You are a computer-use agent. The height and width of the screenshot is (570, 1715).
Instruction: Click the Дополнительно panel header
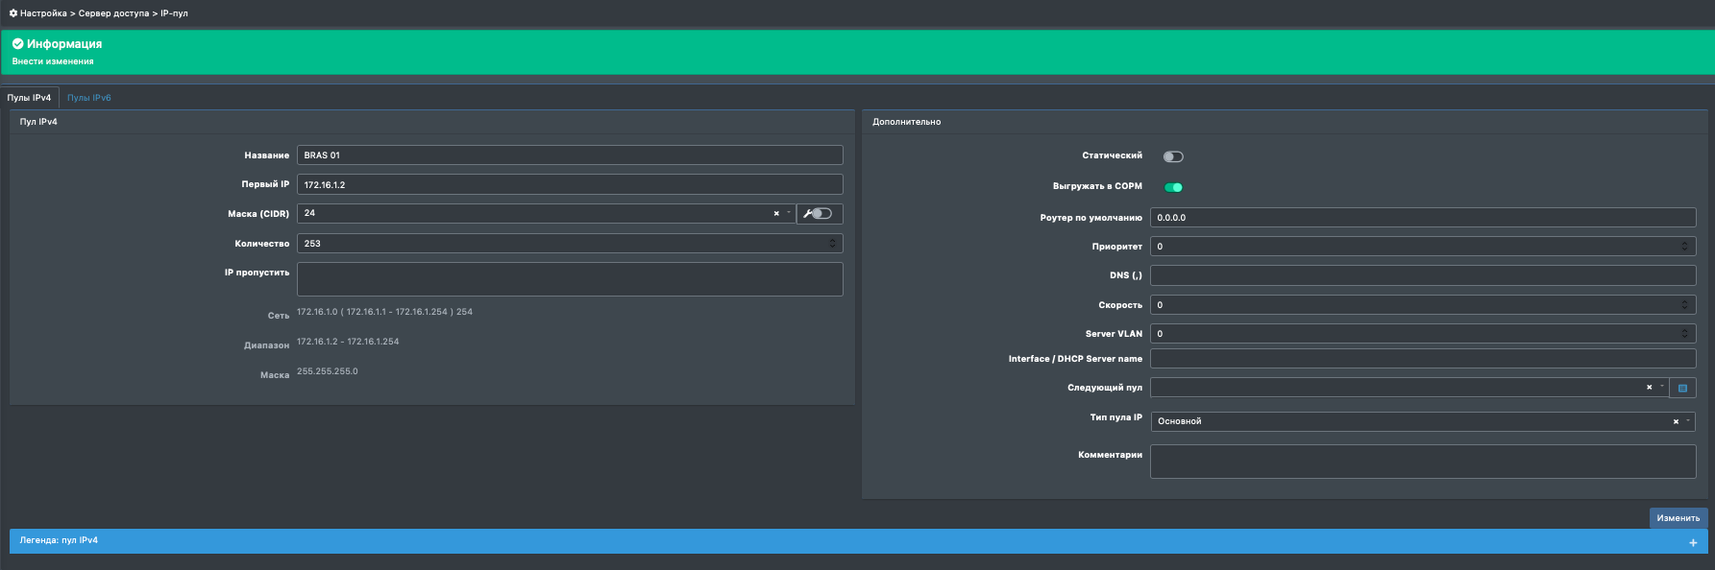tap(1285, 122)
